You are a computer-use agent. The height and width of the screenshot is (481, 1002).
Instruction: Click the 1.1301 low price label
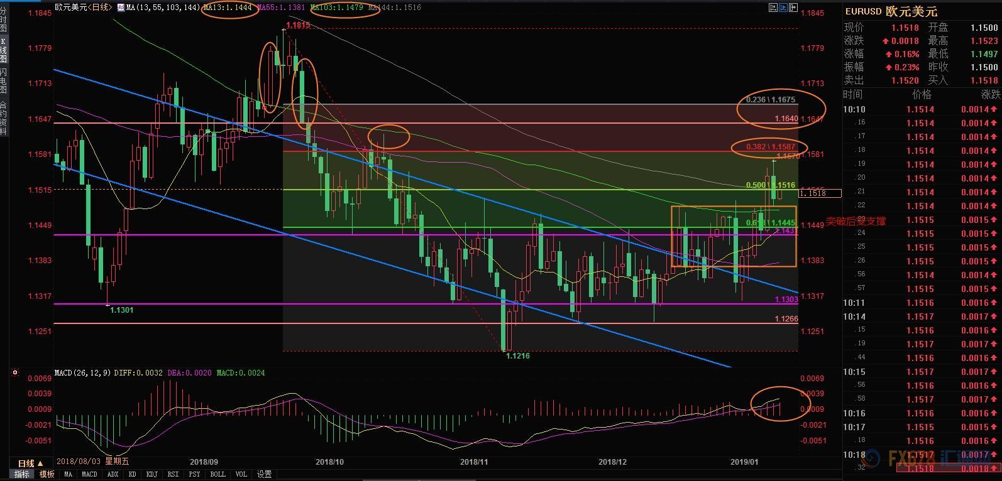coord(122,310)
